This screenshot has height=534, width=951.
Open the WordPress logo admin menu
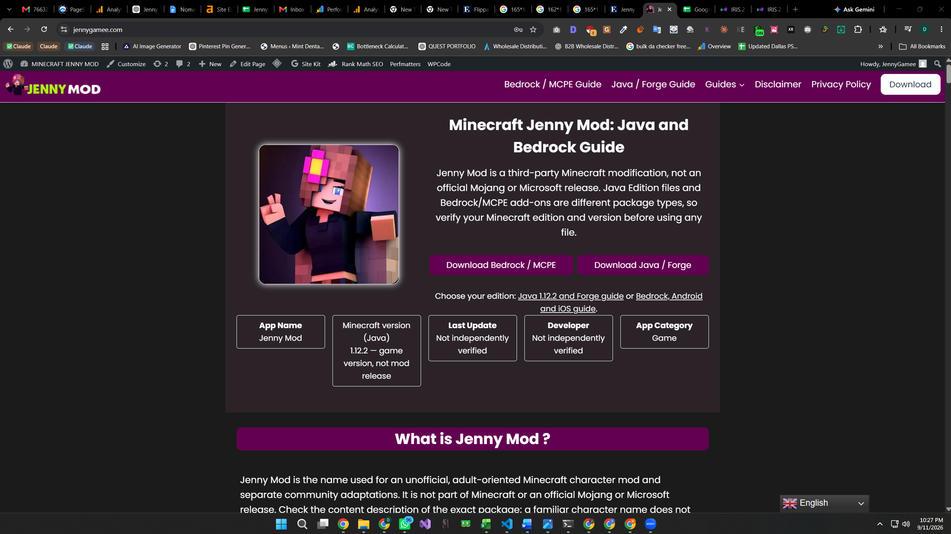point(8,64)
